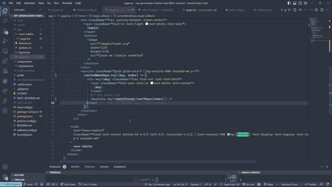Image resolution: width=332 pixels, height=187 pixels.
Task: Toggle Panel visibility layout button
Action: pyautogui.click(x=295, y=3)
